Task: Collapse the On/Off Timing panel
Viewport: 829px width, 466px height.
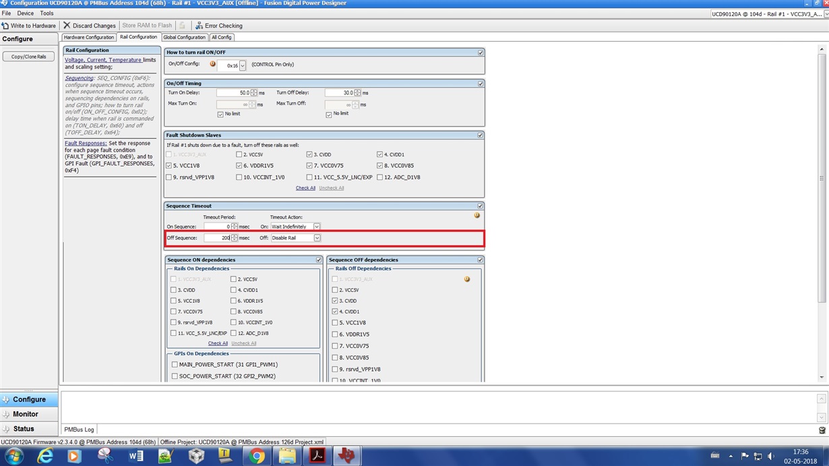Action: point(481,84)
